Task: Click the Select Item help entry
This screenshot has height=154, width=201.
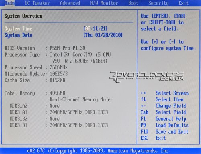Action: click(x=170, y=99)
